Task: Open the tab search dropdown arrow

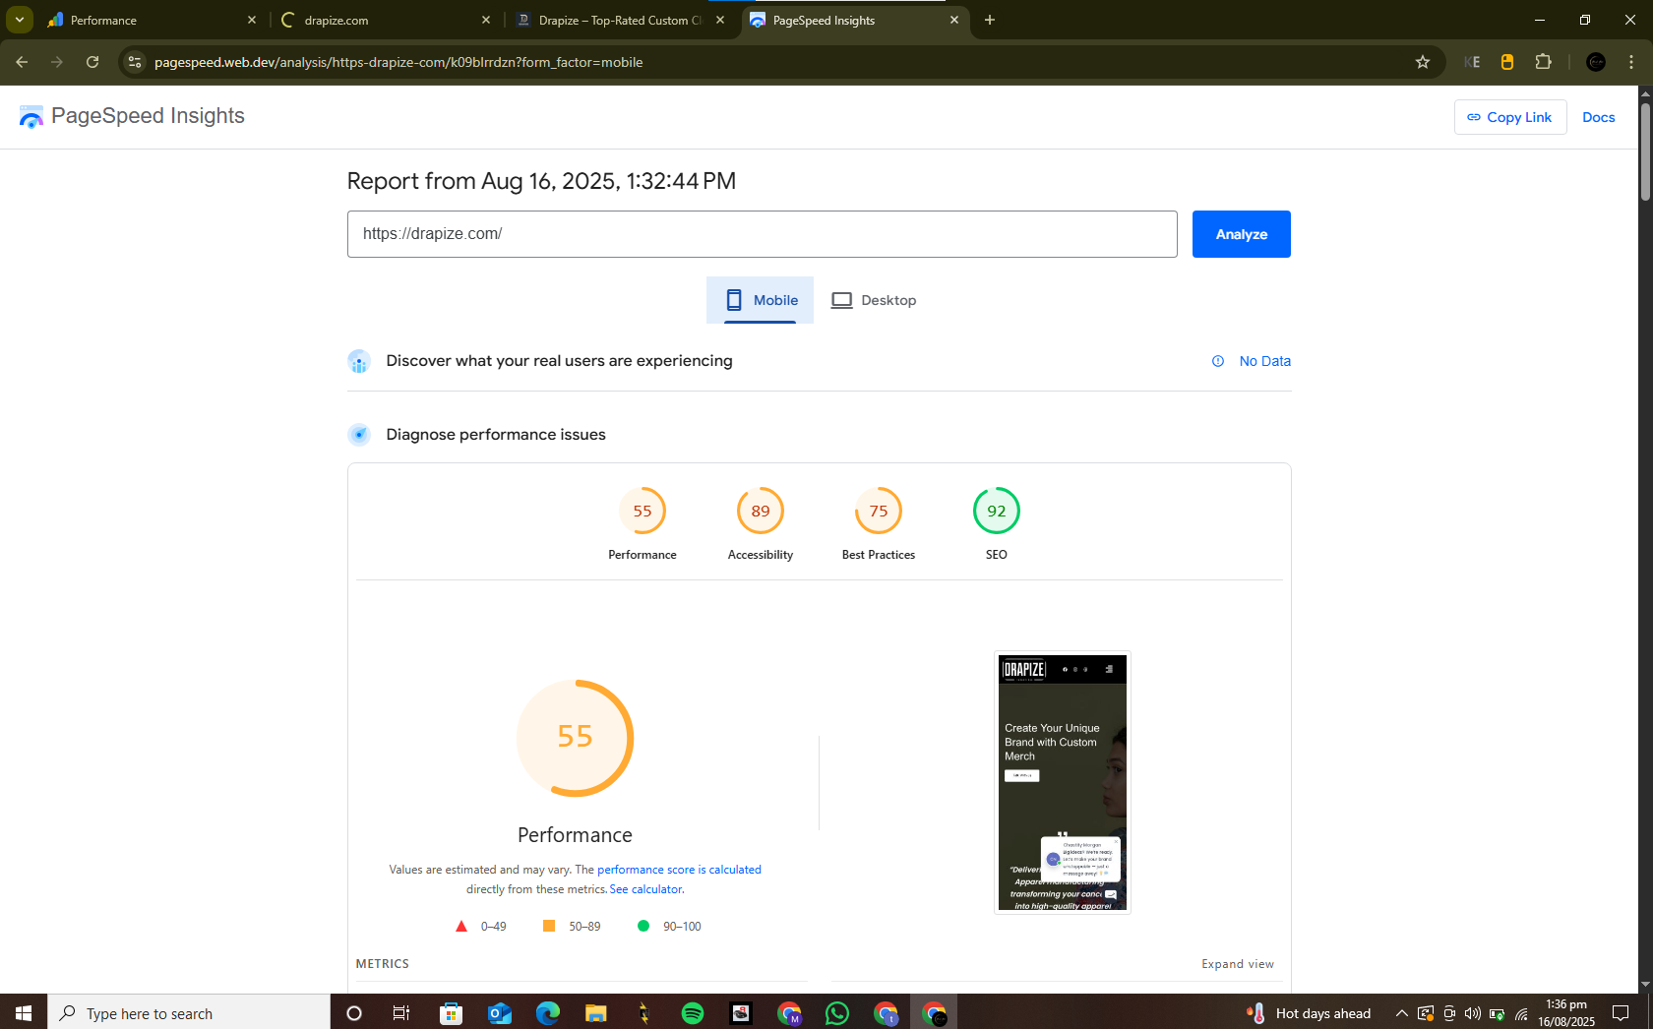Action: (x=20, y=20)
